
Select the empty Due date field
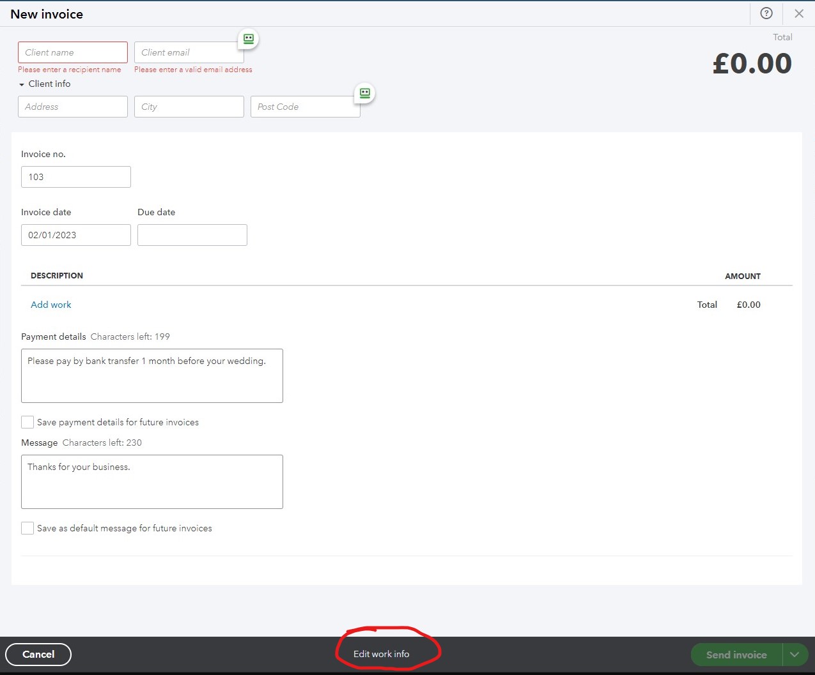point(192,234)
